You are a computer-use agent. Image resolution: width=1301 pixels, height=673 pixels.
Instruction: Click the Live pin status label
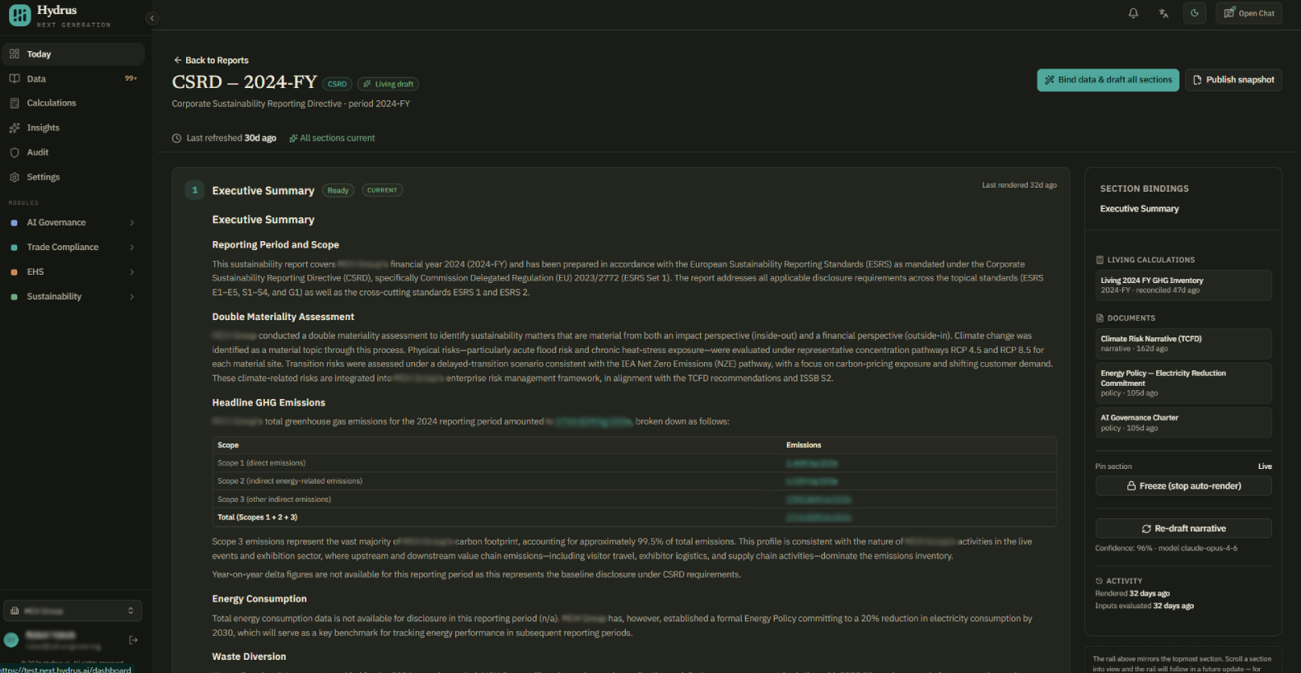coord(1265,466)
